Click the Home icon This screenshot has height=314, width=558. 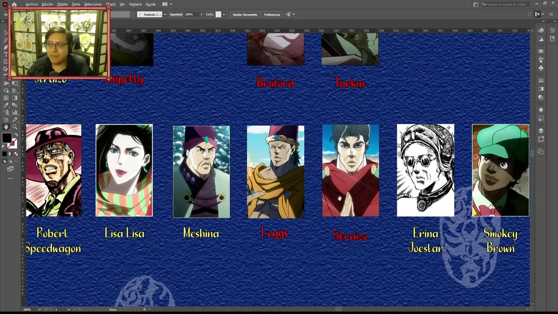[x=14, y=4]
